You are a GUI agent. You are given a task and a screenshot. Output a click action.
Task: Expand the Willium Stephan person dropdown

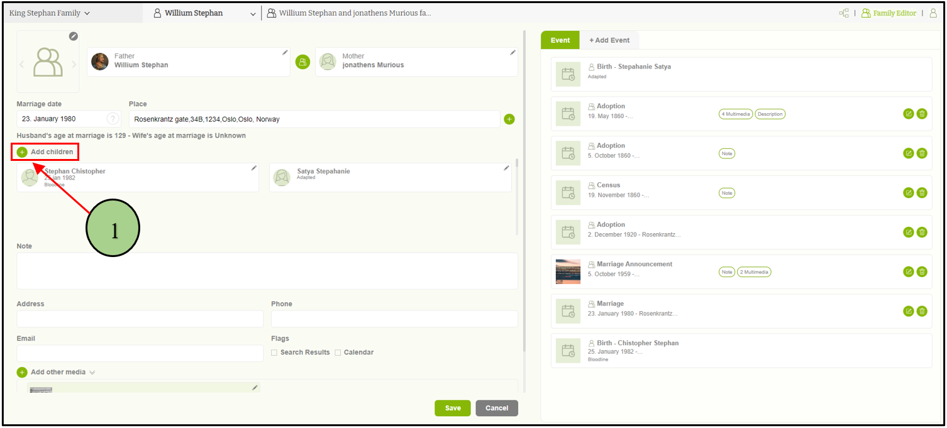click(x=253, y=14)
